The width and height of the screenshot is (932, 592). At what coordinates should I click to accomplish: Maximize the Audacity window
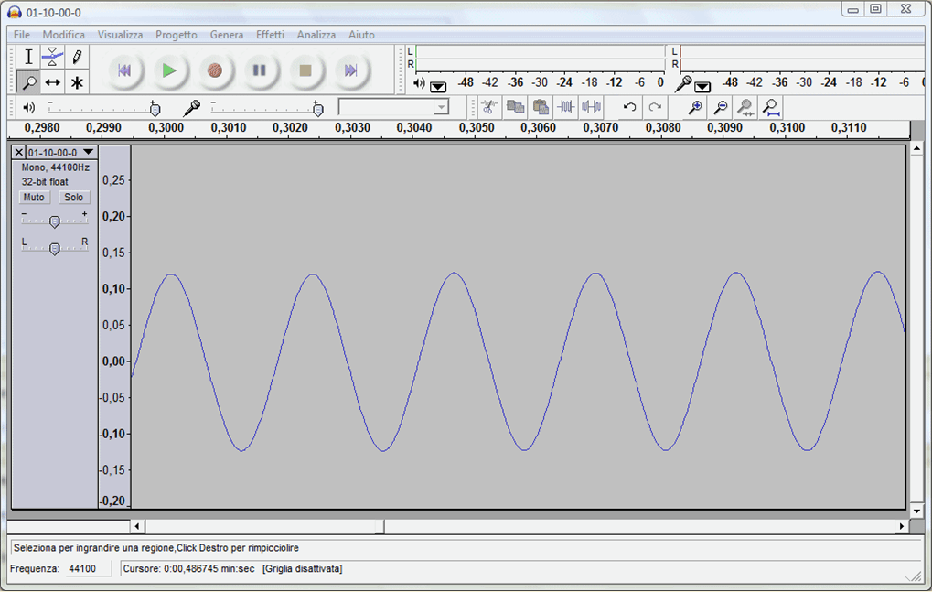(x=875, y=9)
